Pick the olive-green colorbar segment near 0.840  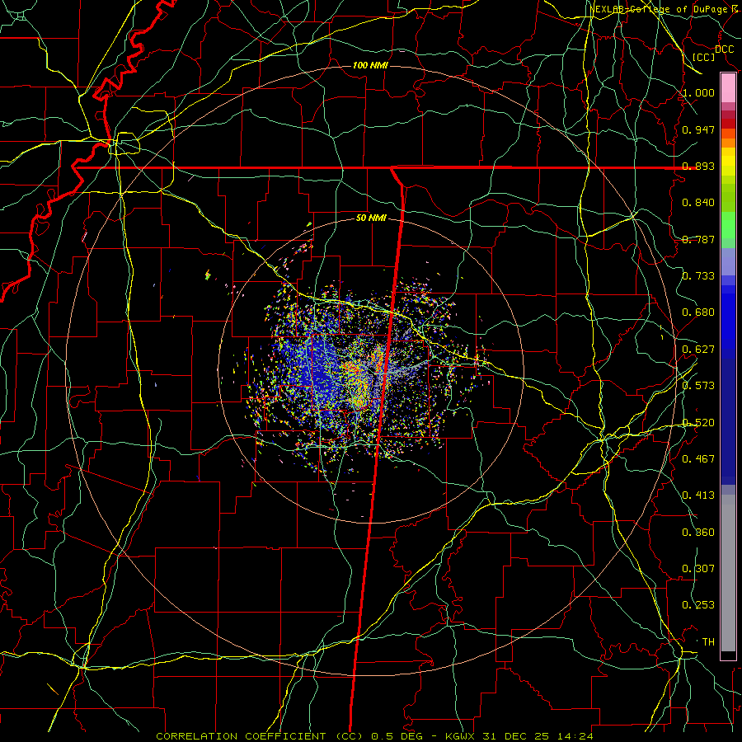(728, 198)
